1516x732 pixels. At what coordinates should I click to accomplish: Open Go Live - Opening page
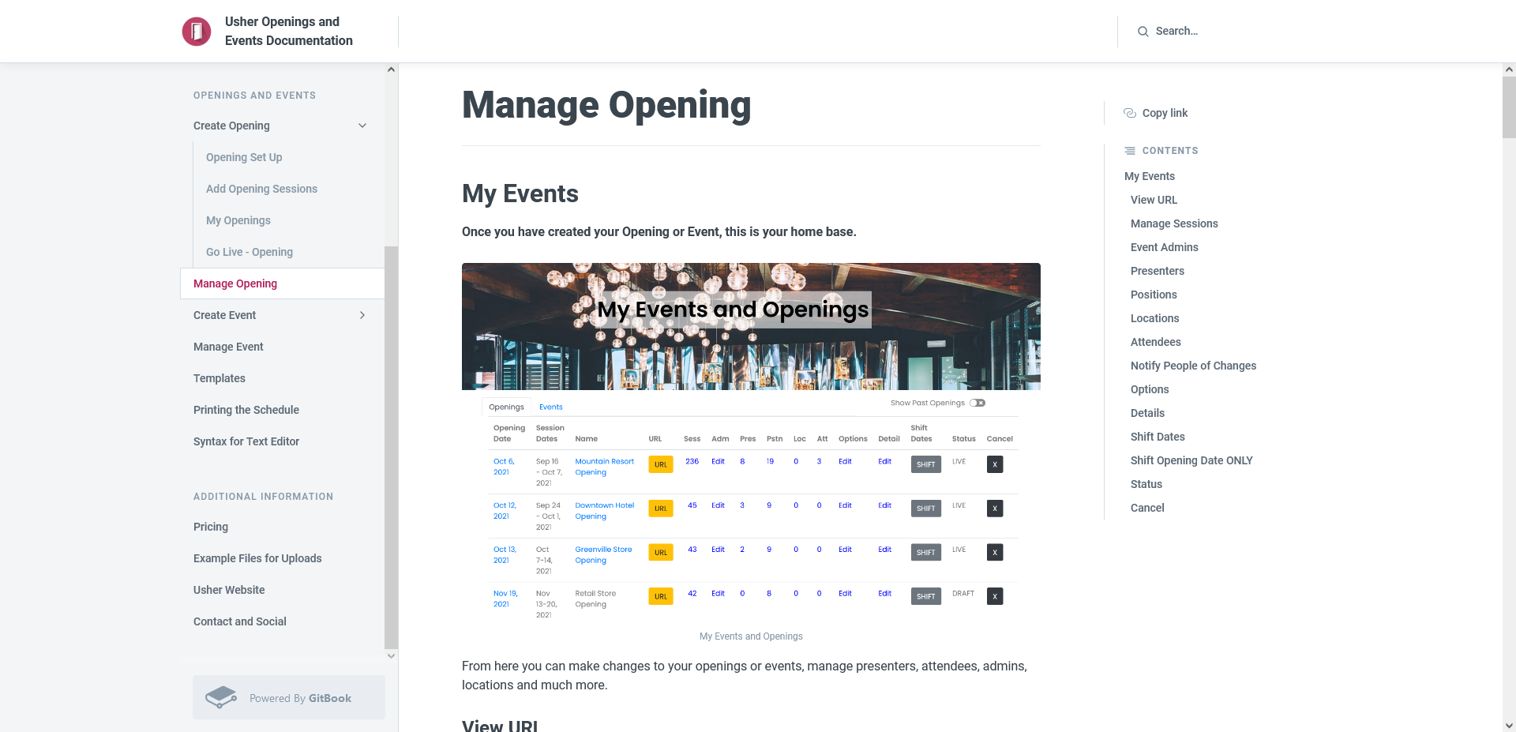[x=250, y=252]
